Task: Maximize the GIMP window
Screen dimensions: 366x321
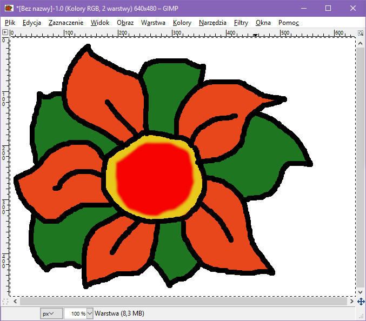Action: (328, 8)
